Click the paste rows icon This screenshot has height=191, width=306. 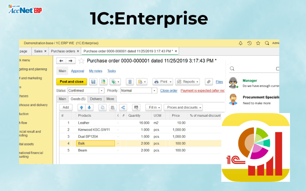pyautogui.click(x=112, y=107)
